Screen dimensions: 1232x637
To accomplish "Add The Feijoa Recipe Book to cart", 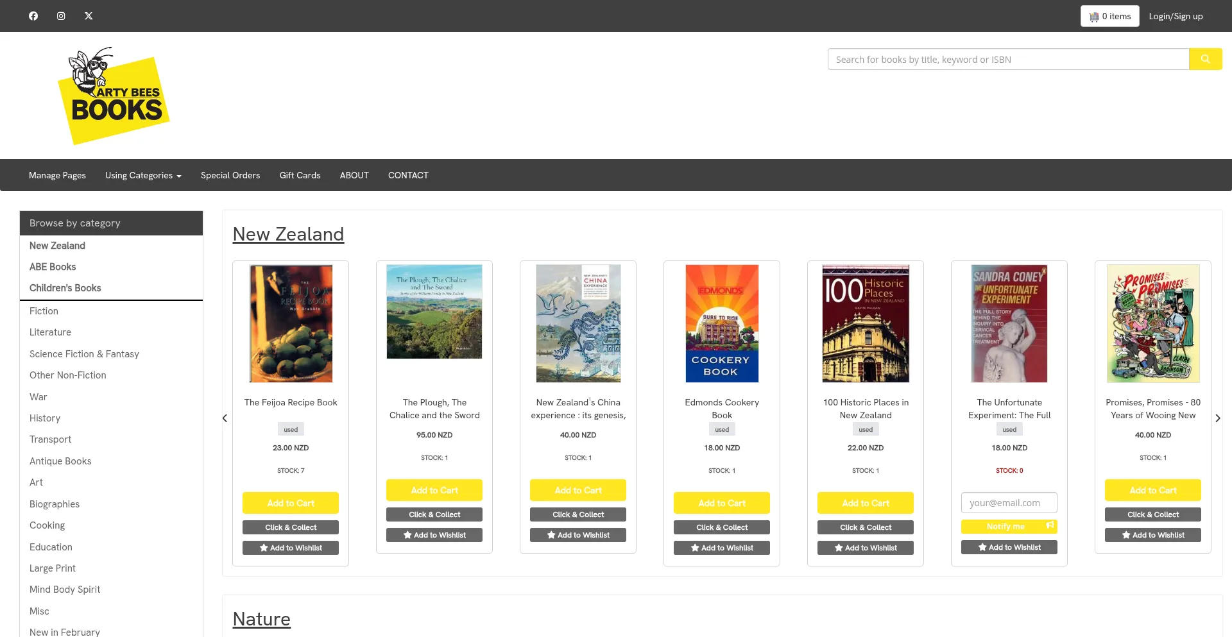I will coord(291,503).
